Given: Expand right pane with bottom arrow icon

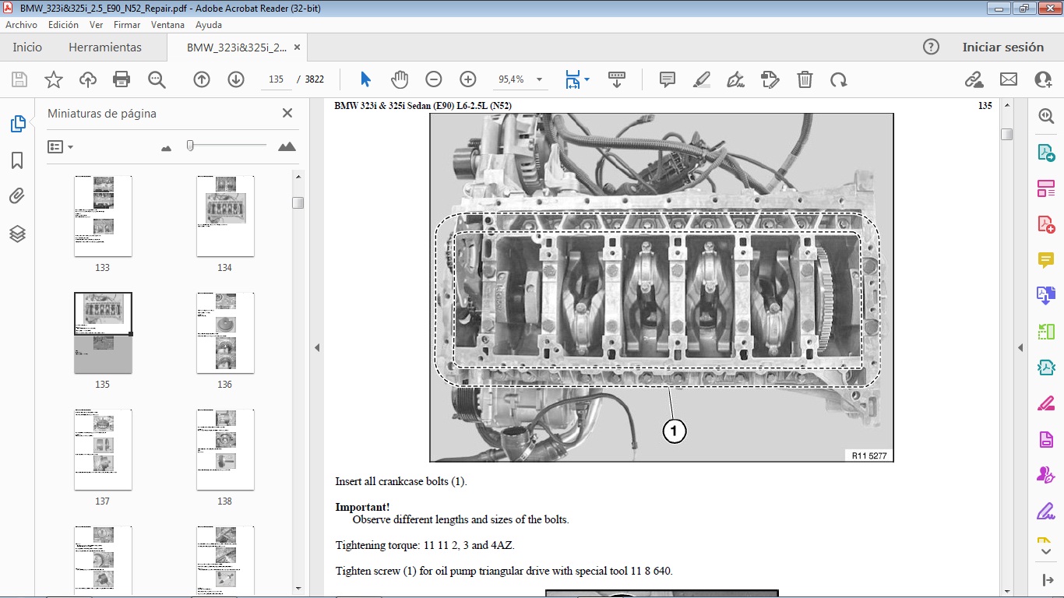Looking at the screenshot, I should click(1046, 580).
